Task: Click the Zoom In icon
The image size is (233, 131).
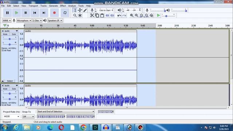Action: [131, 15]
